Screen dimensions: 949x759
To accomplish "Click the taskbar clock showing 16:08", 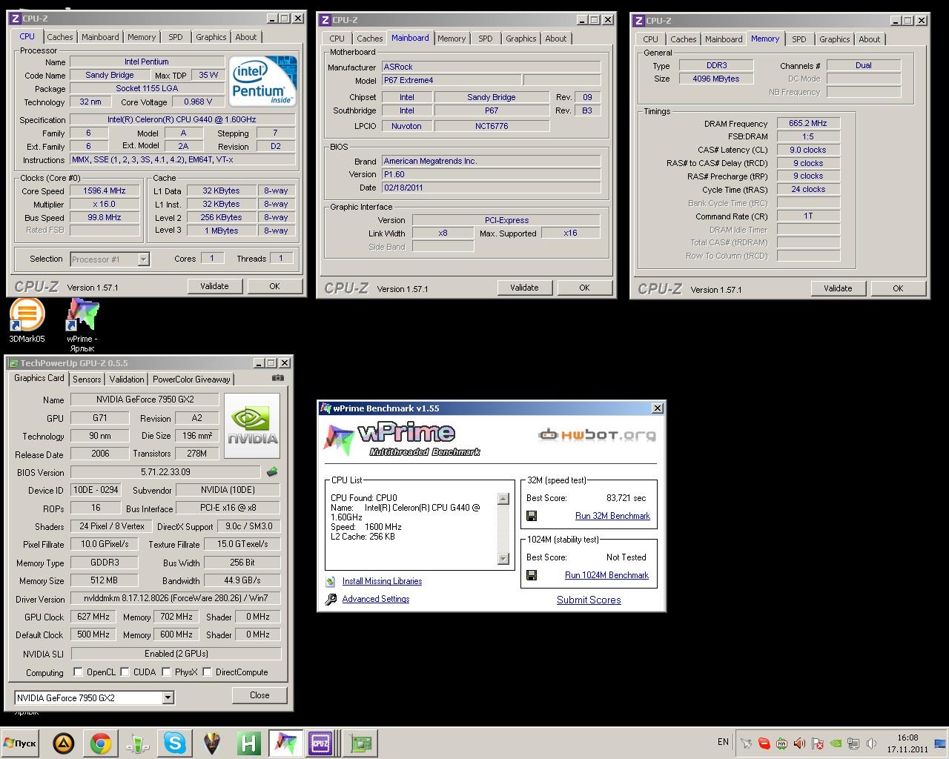I will tap(907, 743).
